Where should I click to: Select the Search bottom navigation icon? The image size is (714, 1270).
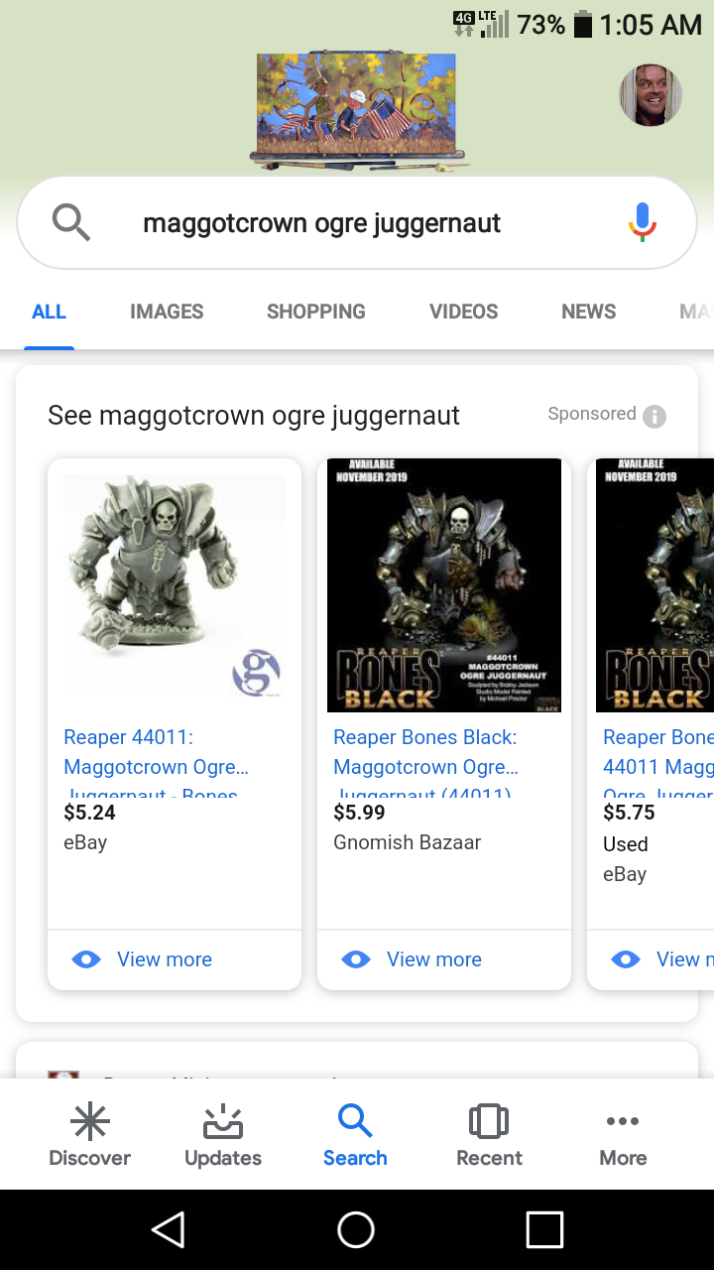(355, 1121)
